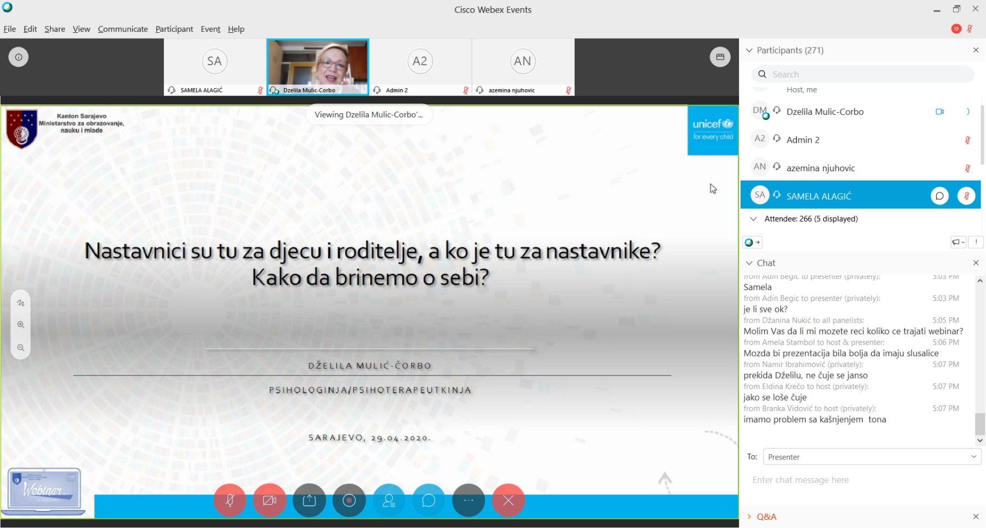Collapse the Attendee list section
Viewport: 986px width, 528px height.
(x=753, y=219)
